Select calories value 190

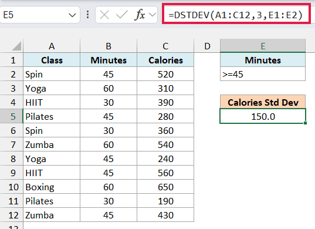click(165, 201)
